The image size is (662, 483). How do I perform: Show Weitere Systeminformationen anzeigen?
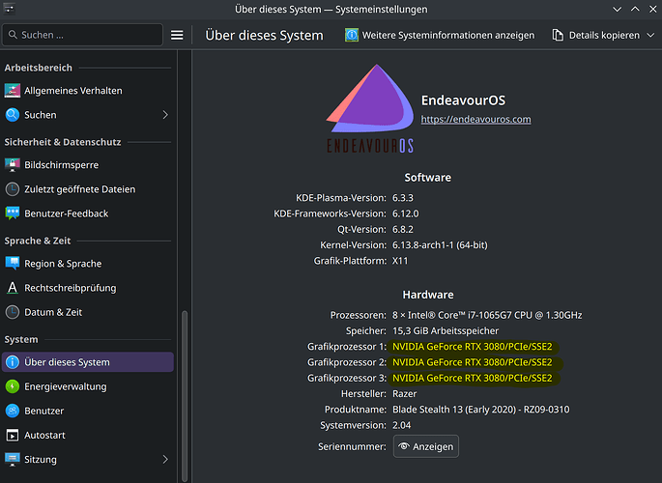point(440,35)
